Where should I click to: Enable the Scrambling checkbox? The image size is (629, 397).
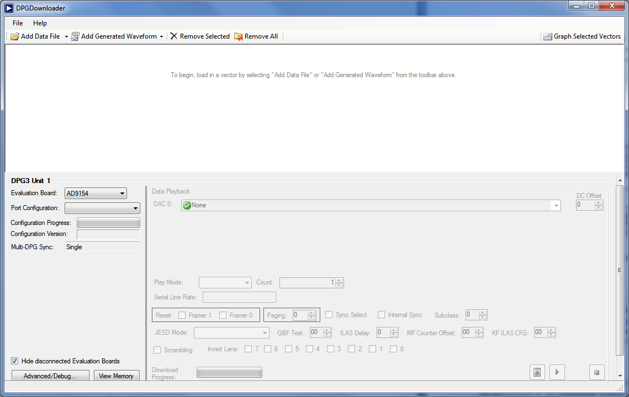coord(157,350)
